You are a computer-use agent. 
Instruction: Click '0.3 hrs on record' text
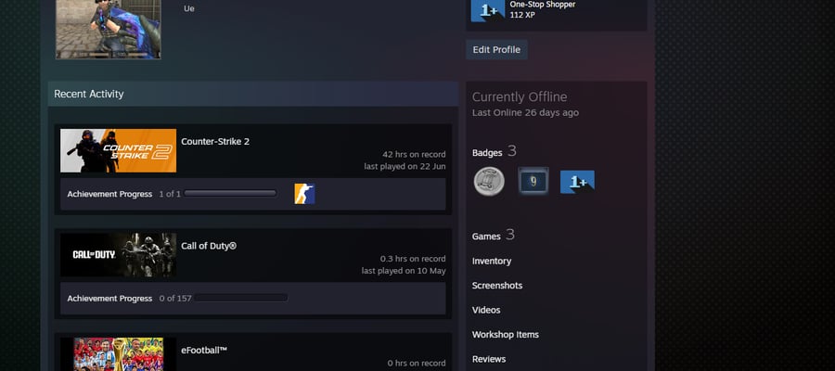(413, 259)
